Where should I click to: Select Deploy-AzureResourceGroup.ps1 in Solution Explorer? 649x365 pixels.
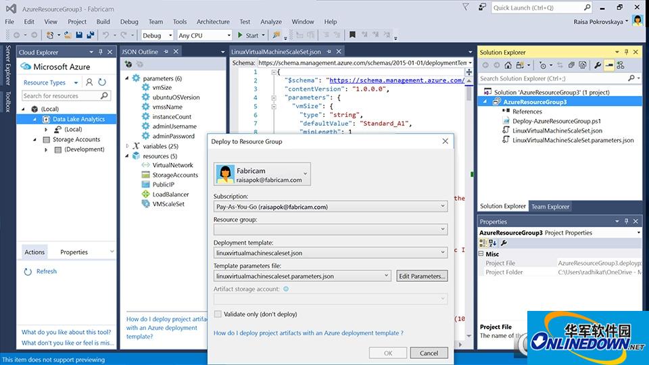point(556,121)
